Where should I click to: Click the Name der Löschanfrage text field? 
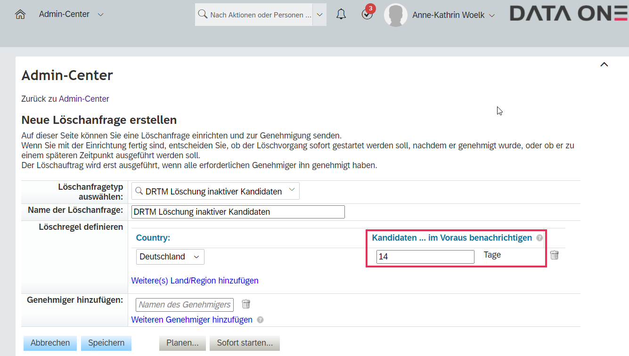pyautogui.click(x=238, y=212)
